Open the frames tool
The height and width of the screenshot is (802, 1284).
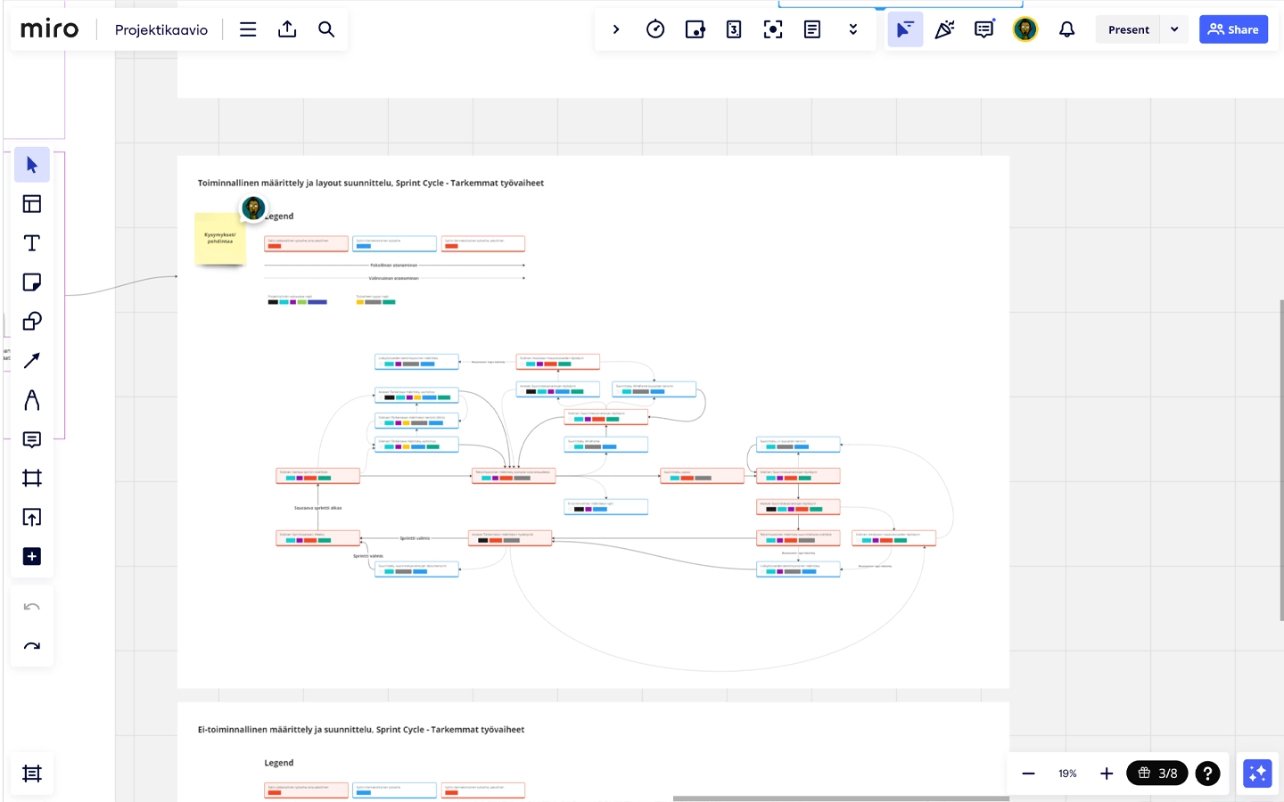click(x=31, y=478)
